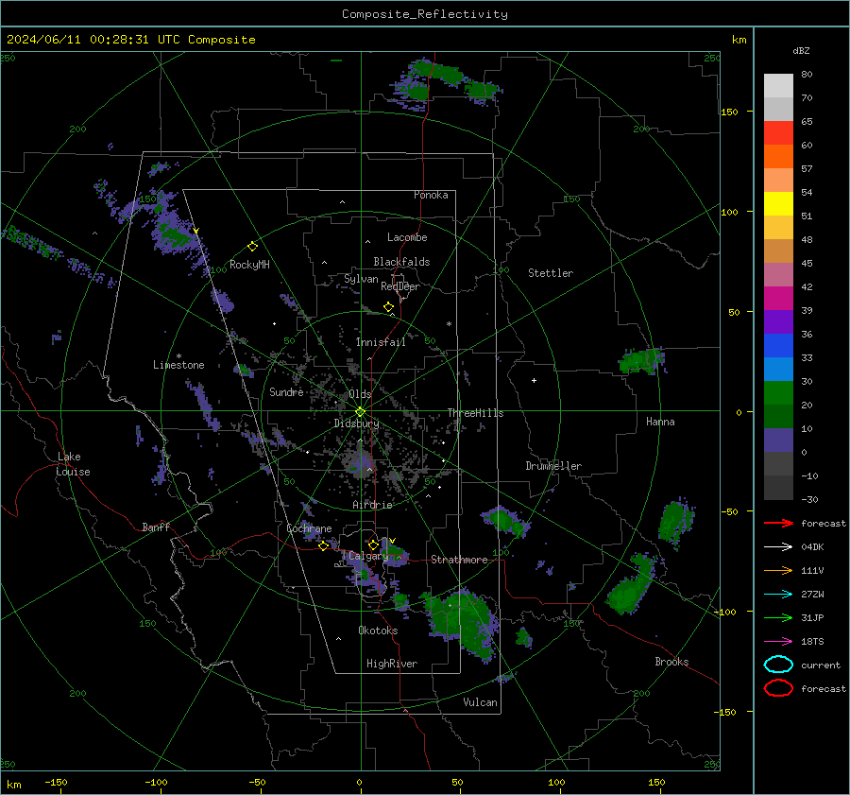The height and width of the screenshot is (795, 850).
Task: Click the Okotoks label
Action: 378,631
